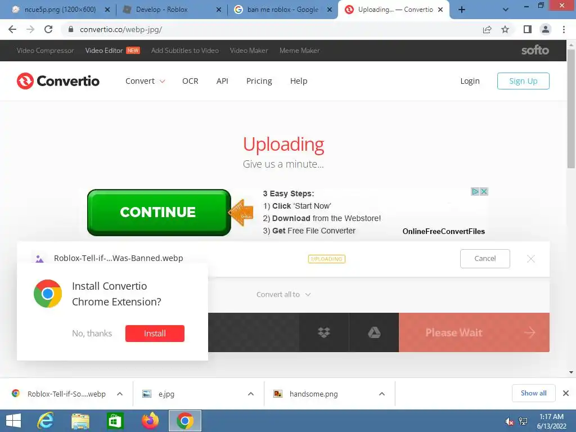The height and width of the screenshot is (432, 576).
Task: Click the muted volume tray icon
Action: point(508,421)
